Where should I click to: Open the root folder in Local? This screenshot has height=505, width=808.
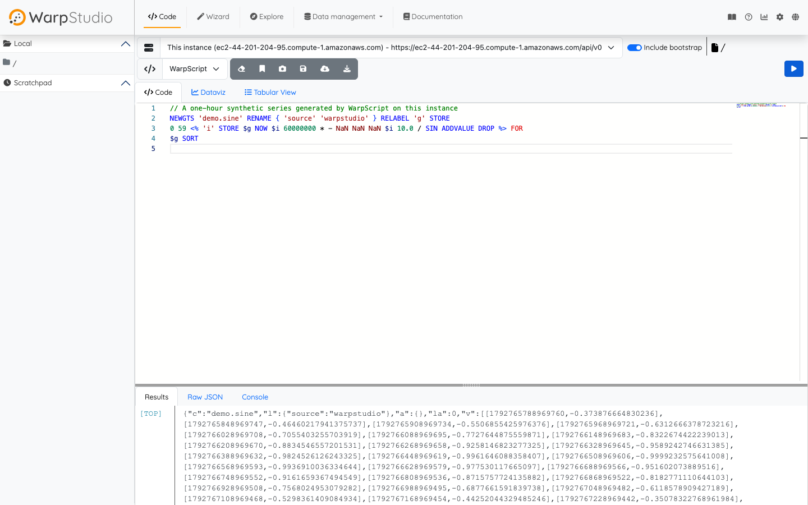point(10,63)
